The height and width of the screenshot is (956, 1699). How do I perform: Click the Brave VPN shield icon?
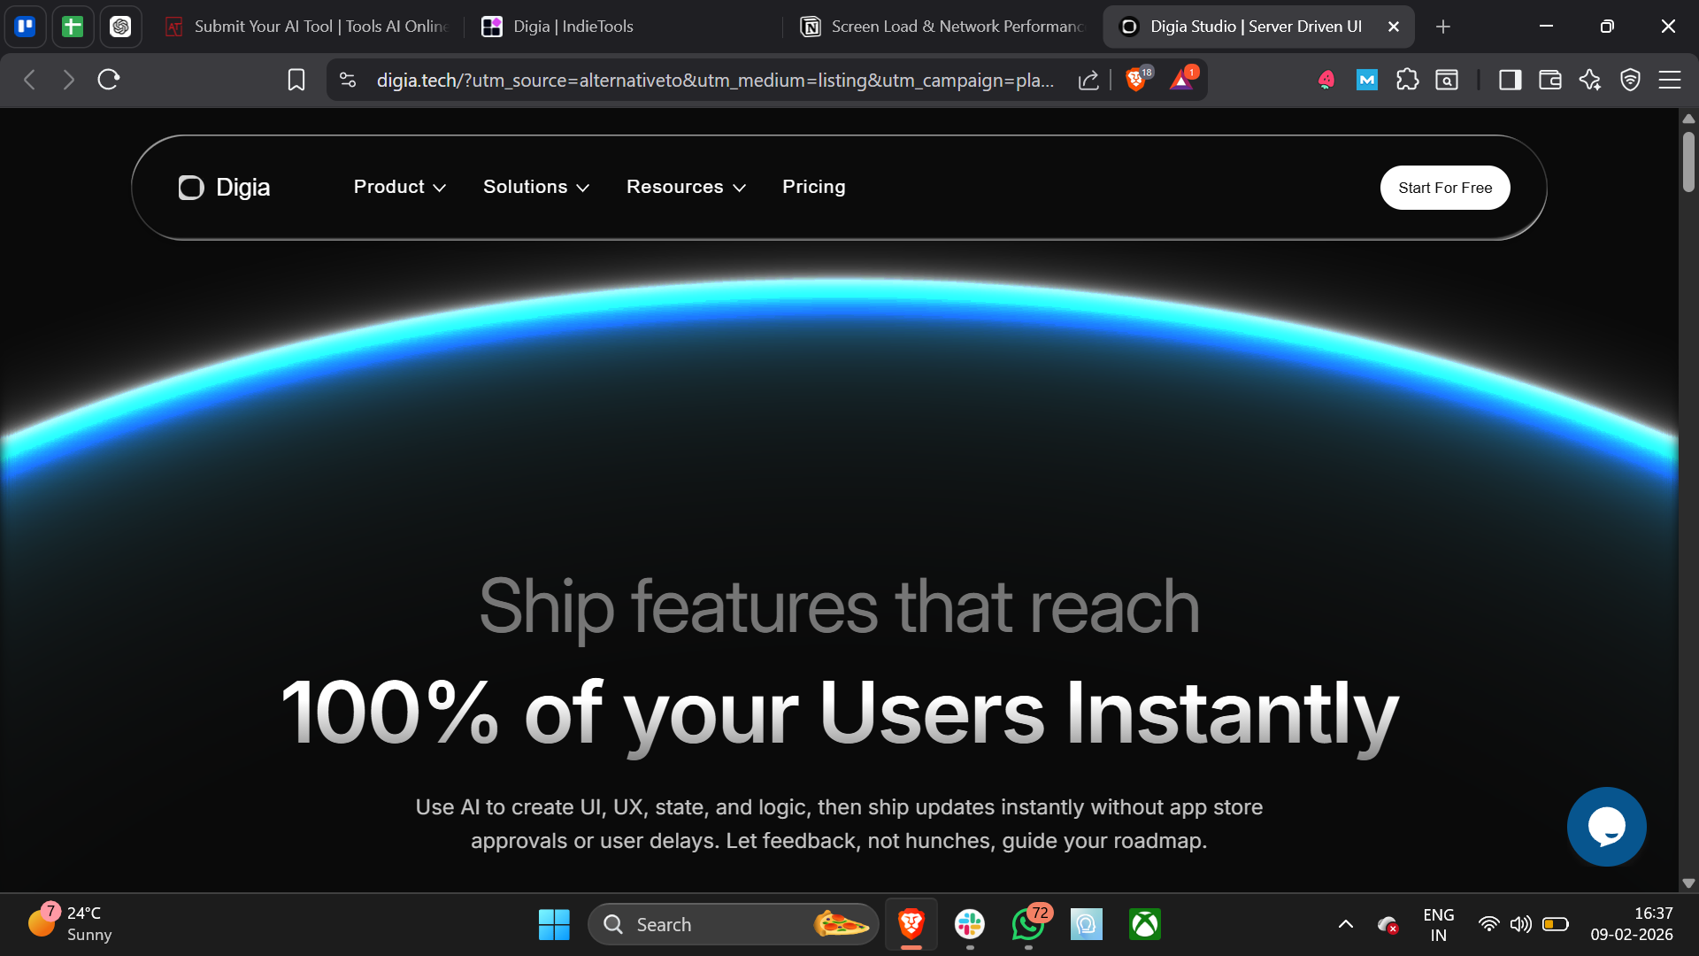tap(1630, 80)
